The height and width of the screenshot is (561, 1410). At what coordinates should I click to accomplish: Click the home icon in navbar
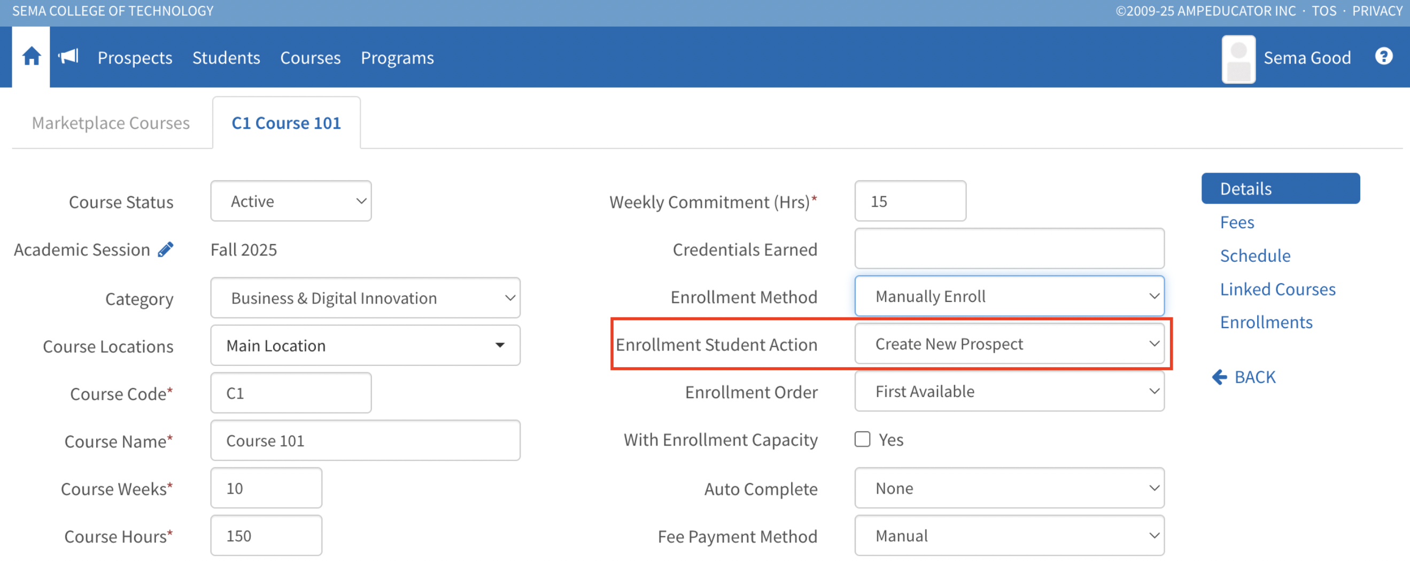(x=31, y=57)
